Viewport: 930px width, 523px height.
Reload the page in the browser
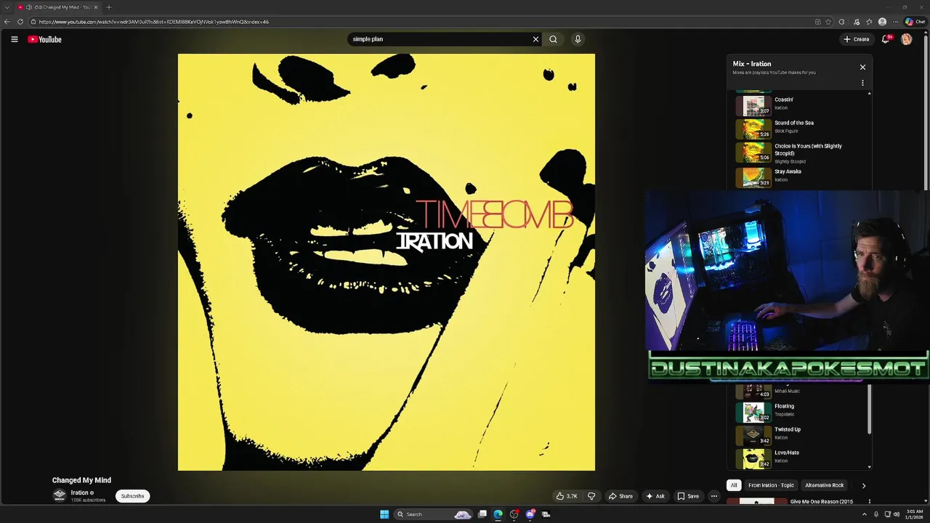pyautogui.click(x=20, y=22)
